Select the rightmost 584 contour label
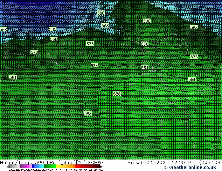Screen dimensions: 222x171 coord(192,79)
